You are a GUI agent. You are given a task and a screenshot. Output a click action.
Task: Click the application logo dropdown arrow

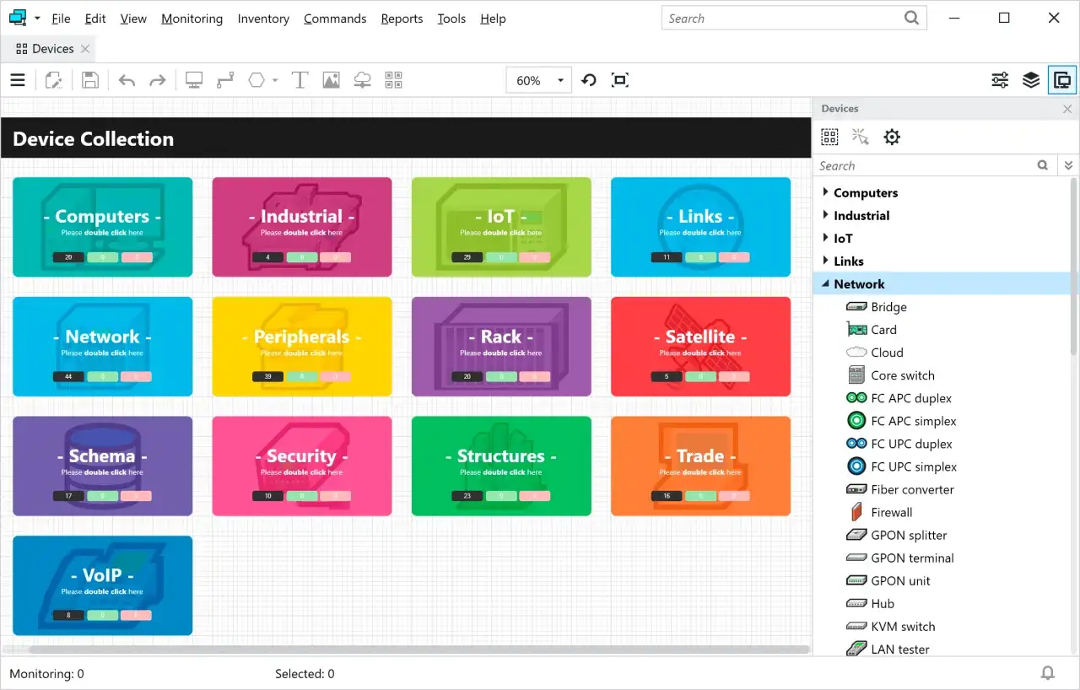(37, 18)
